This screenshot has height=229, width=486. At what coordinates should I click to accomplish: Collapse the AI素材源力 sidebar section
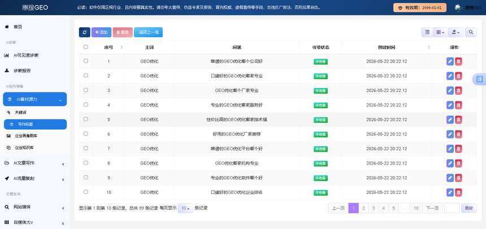coord(34,99)
